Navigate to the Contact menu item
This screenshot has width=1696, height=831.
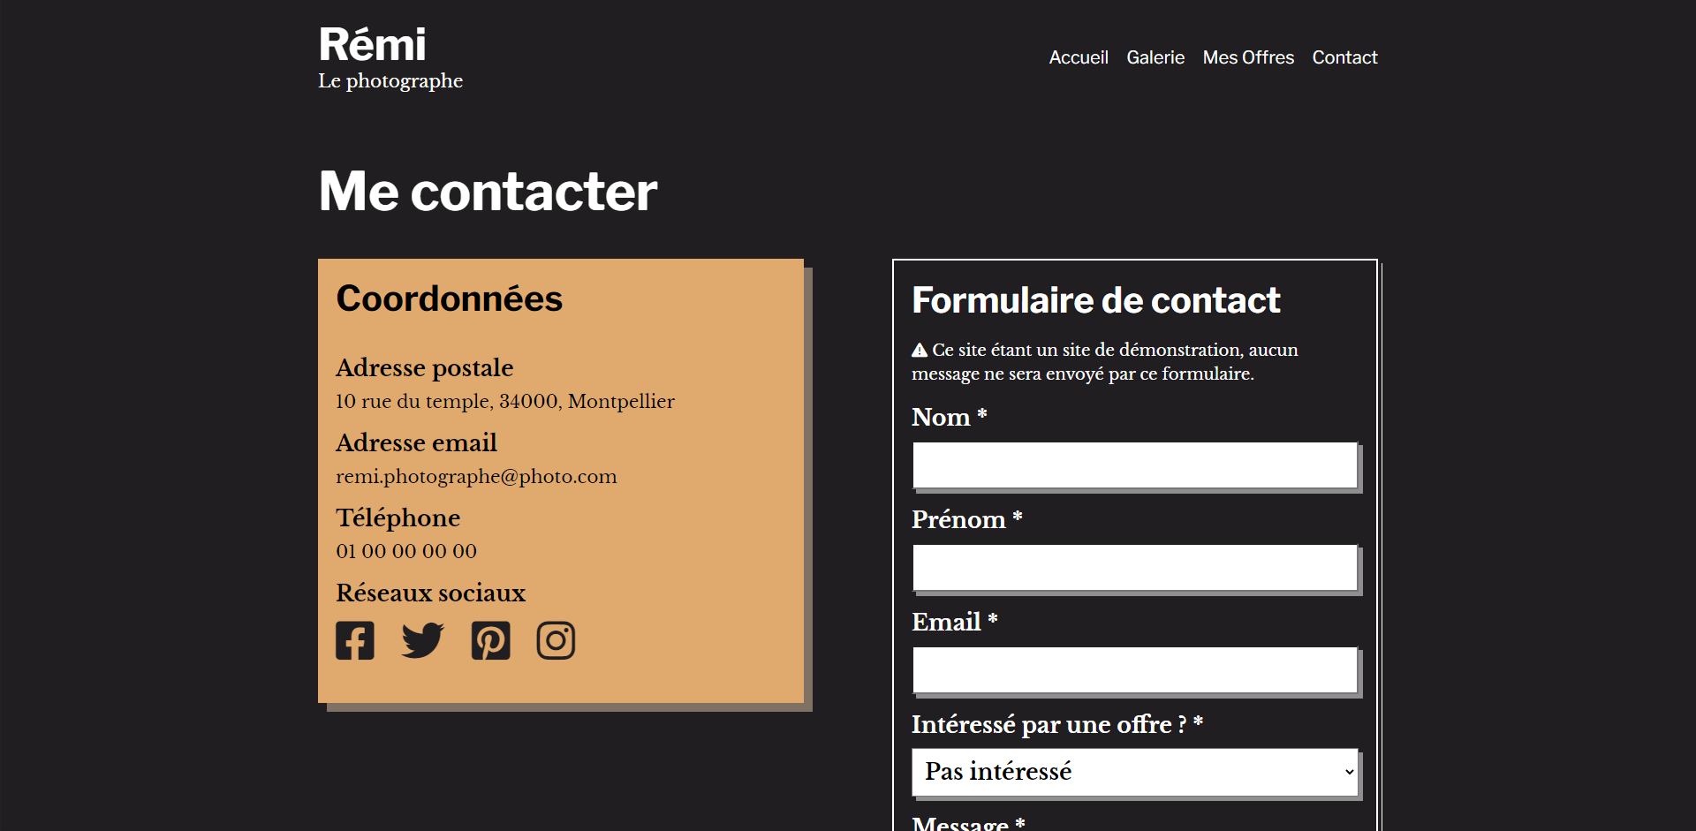pos(1344,57)
